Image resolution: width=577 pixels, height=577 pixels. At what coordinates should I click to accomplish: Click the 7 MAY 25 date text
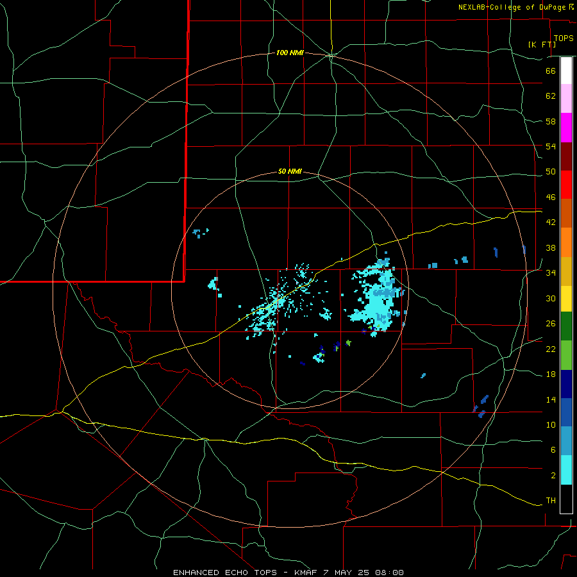[x=347, y=573]
